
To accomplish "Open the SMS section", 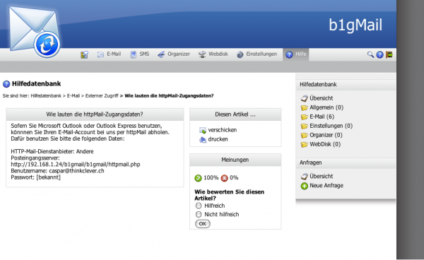I will tap(139, 54).
